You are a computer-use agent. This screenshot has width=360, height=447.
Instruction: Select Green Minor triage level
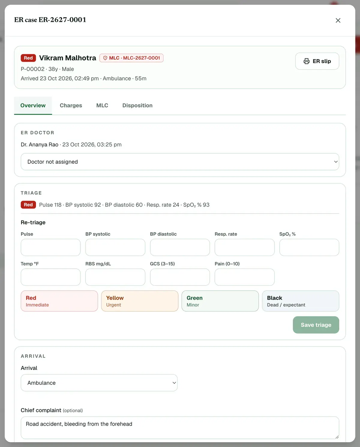220,301
